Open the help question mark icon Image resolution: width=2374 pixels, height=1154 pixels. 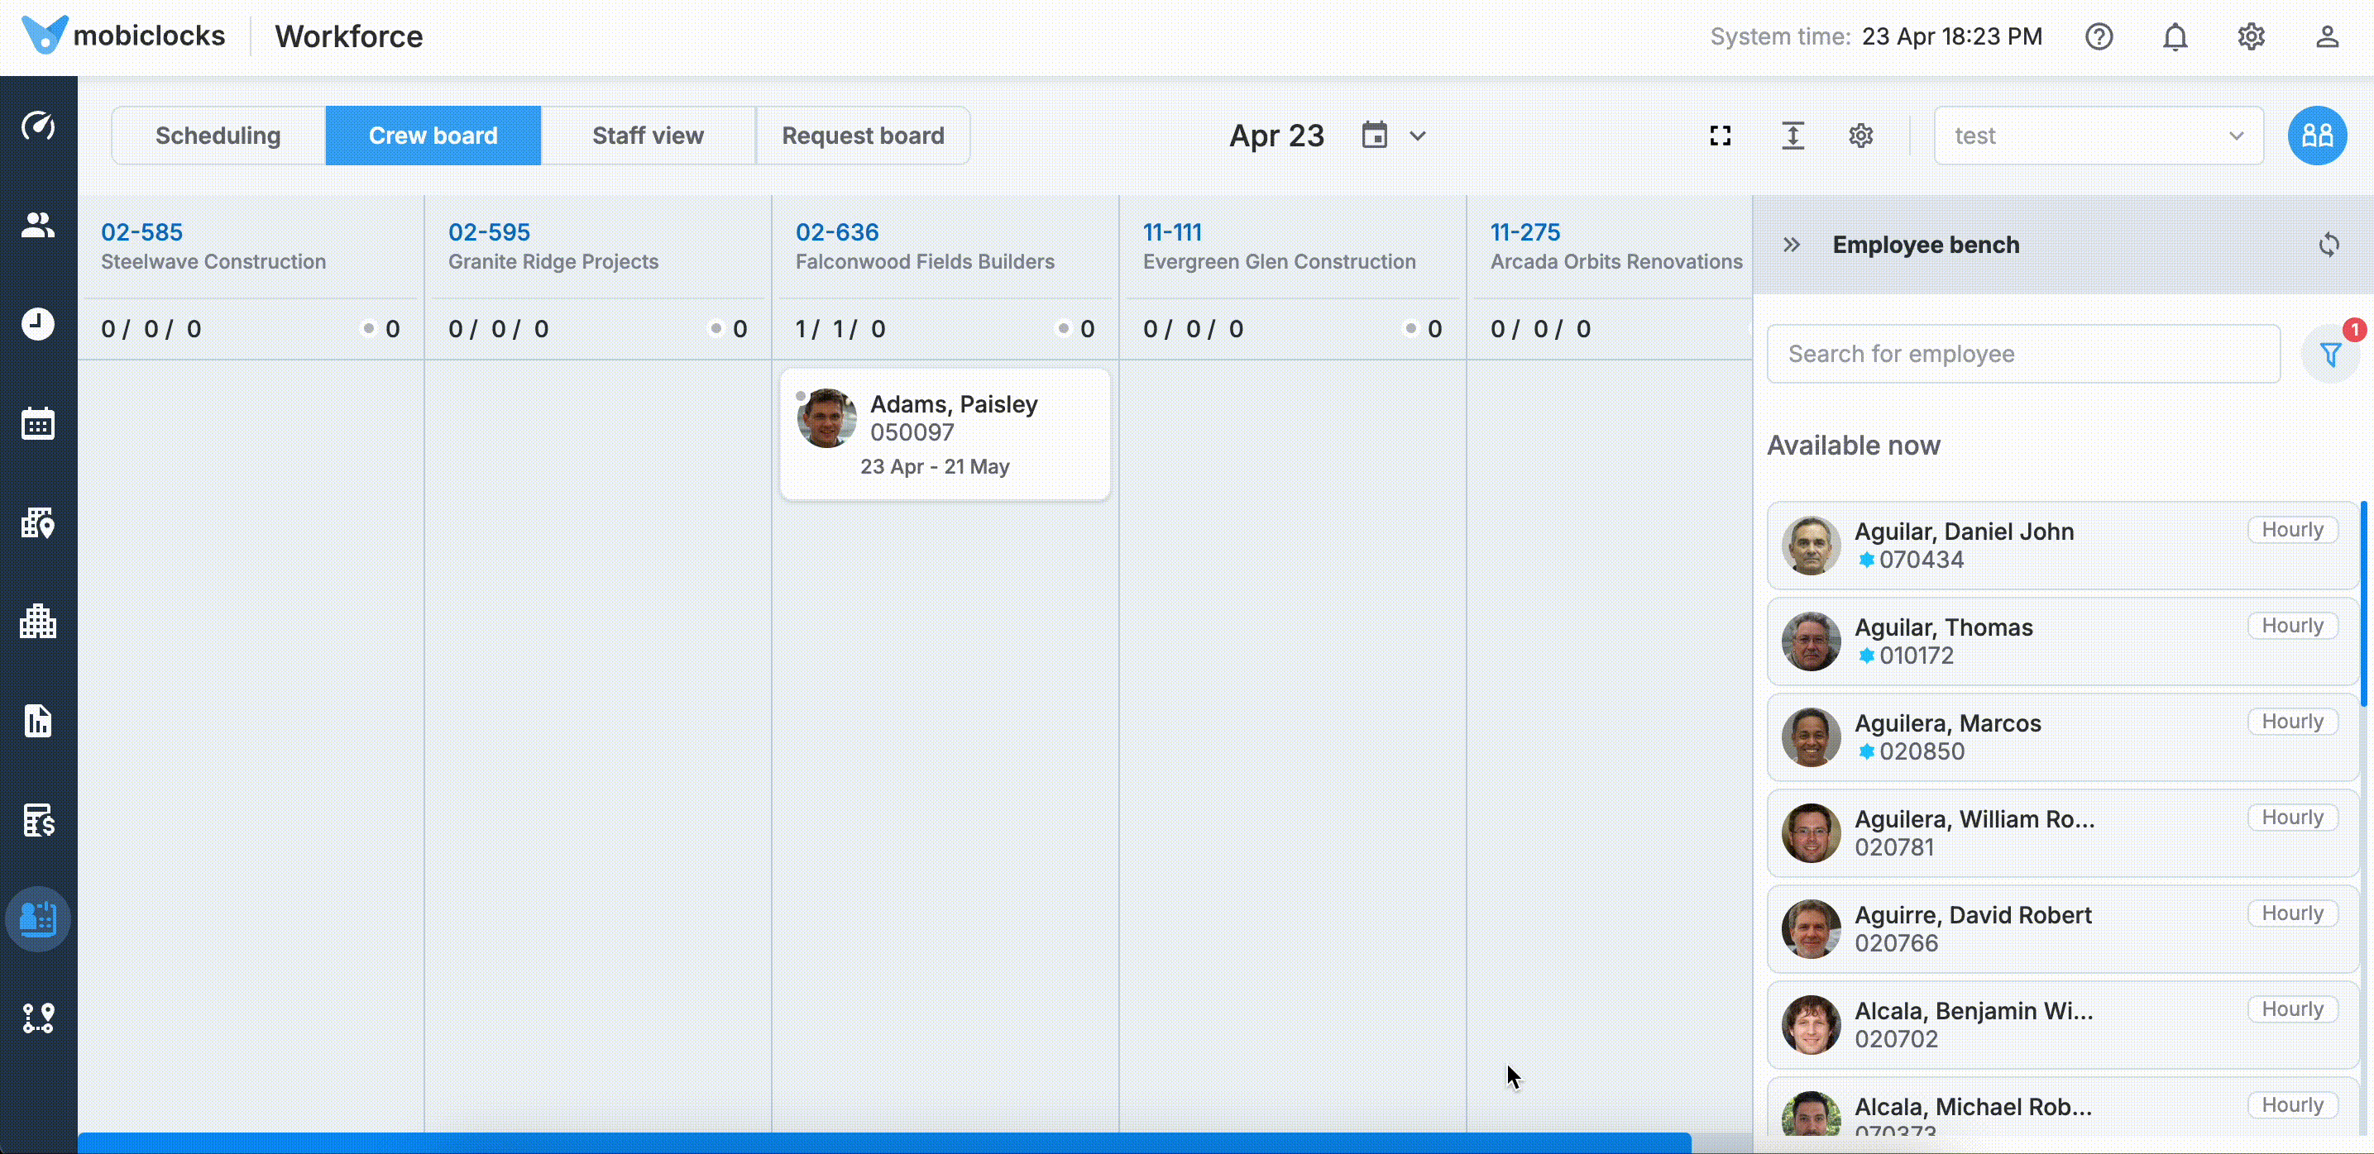2099,37
